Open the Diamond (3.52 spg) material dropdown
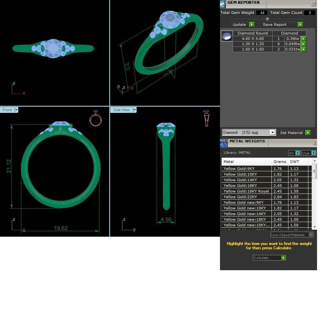 pyautogui.click(x=272, y=132)
